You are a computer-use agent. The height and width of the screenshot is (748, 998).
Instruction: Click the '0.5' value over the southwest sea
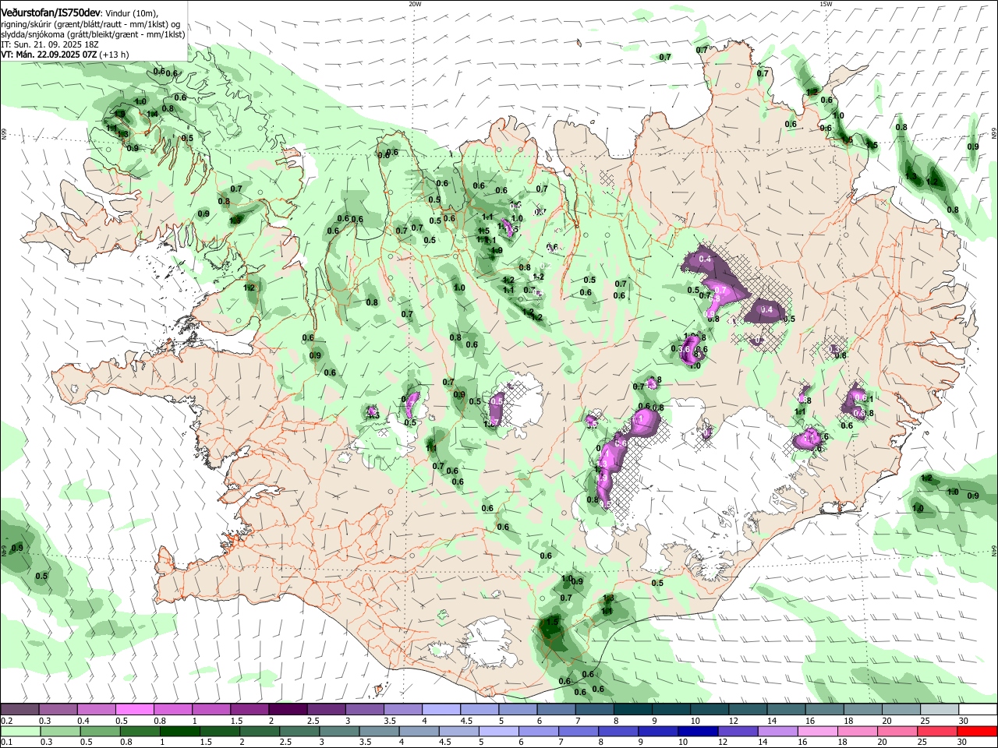[x=41, y=576]
